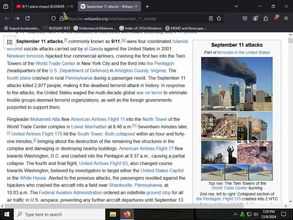
Task: Follow the World Trade Center link in paragraph
Action: pyautogui.click(x=55, y=63)
